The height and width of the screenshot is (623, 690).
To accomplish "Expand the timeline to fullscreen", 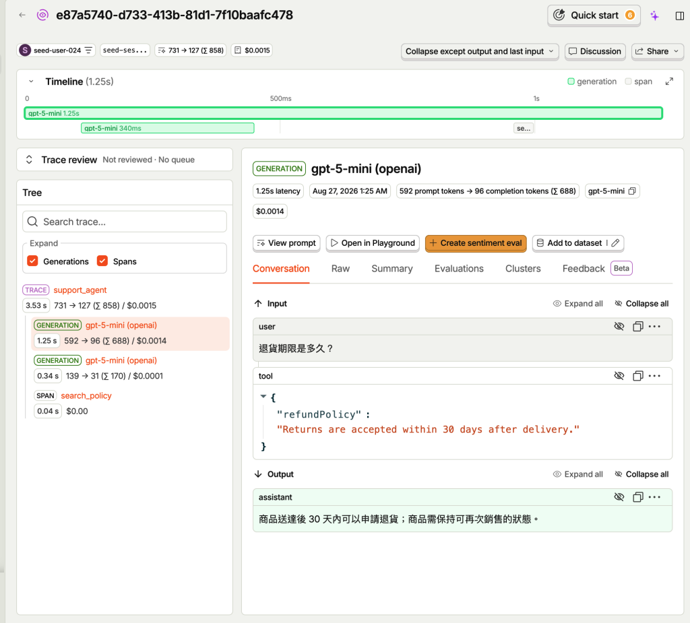I will [669, 81].
